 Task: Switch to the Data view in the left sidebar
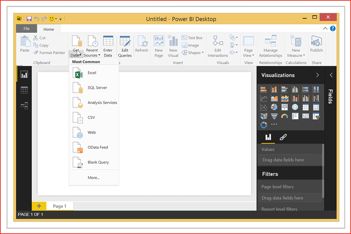[24, 90]
